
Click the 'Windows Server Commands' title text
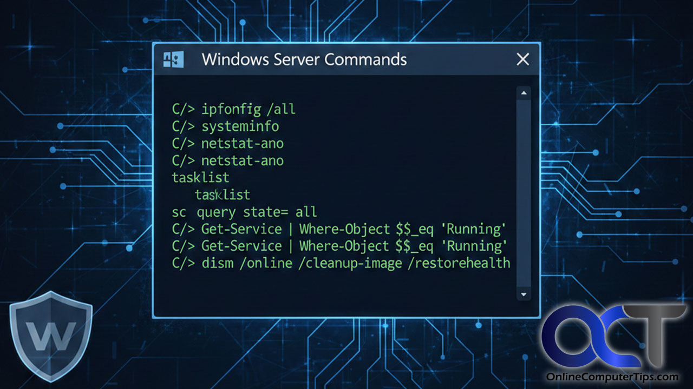304,59
